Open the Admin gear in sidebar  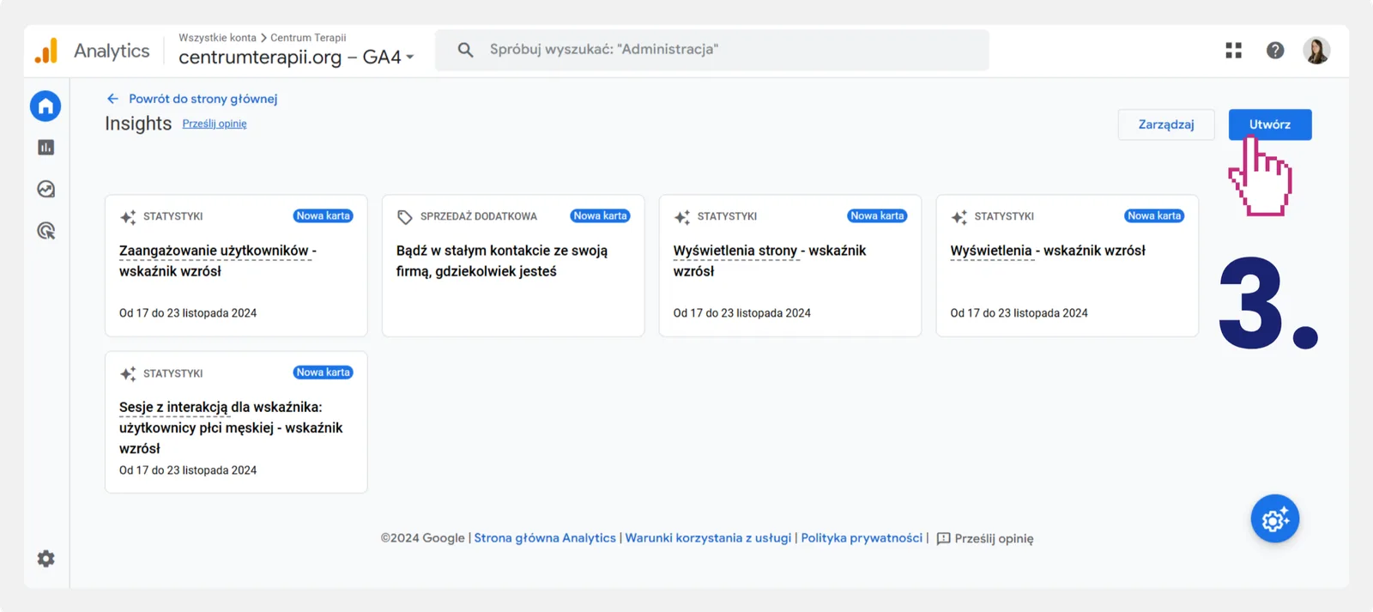point(46,559)
